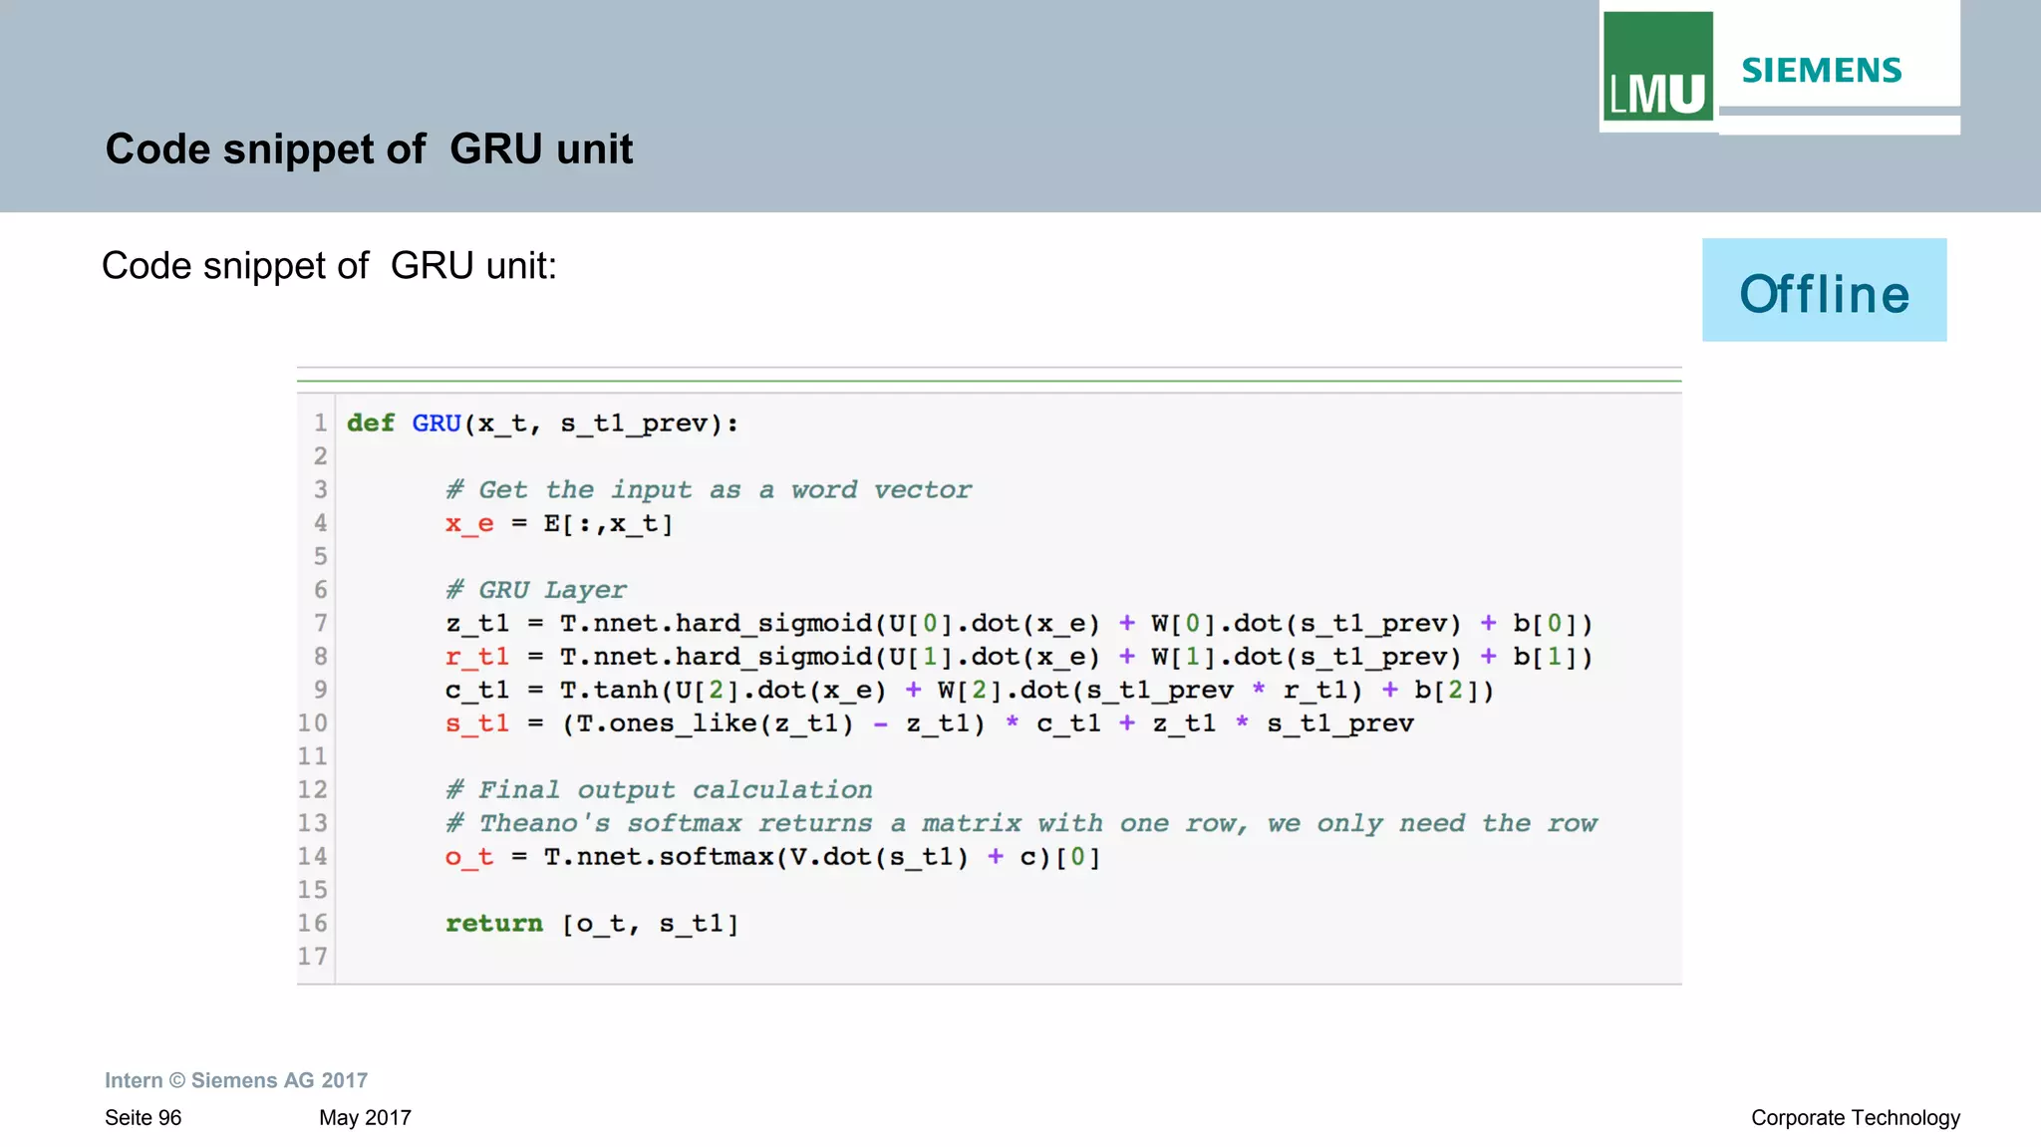Click the SIEMENS logo
Viewport: 2041px width, 1147px height.
1822,71
